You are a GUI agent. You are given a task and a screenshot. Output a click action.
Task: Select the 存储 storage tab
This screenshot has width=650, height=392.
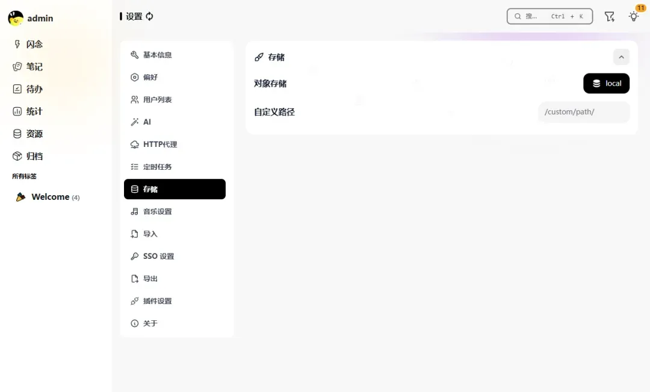(175, 189)
